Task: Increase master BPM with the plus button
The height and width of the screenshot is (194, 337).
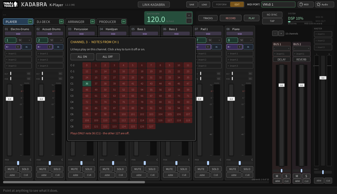Action: click(x=189, y=15)
